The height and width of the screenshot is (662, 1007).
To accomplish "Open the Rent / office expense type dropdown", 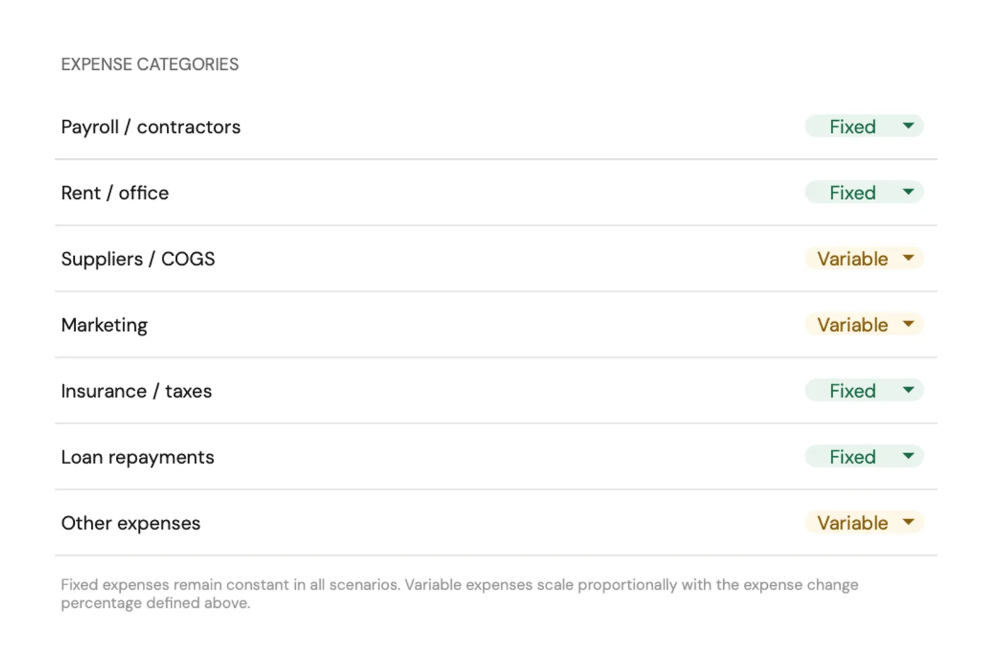I will pos(864,193).
